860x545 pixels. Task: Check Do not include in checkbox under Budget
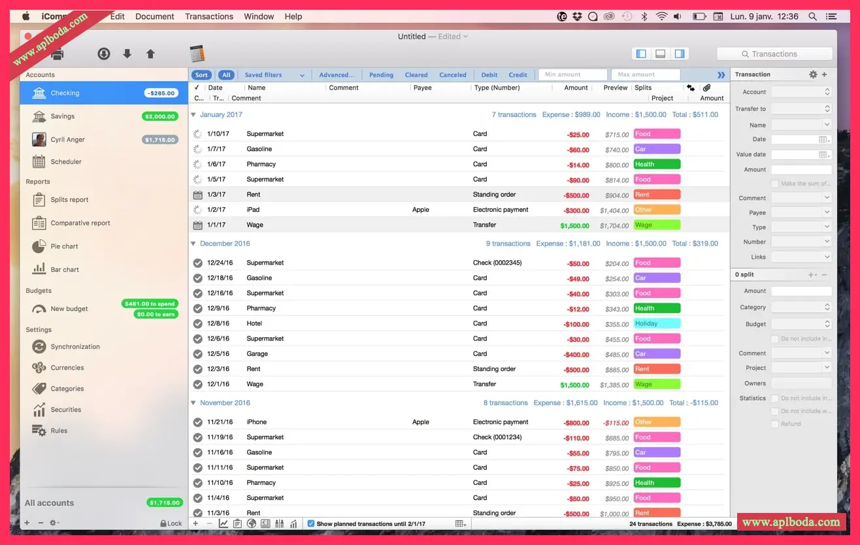(x=775, y=339)
